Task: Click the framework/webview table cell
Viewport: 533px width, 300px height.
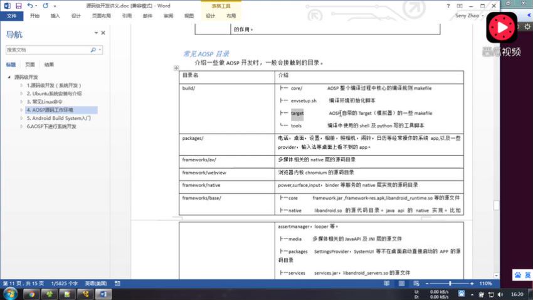Action: point(227,174)
